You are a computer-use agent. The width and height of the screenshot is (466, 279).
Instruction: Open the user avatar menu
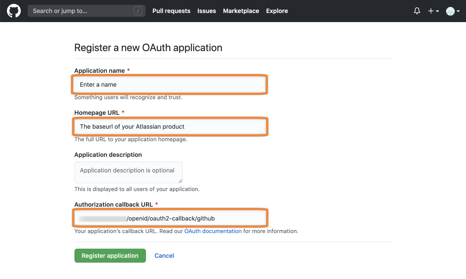click(x=453, y=11)
